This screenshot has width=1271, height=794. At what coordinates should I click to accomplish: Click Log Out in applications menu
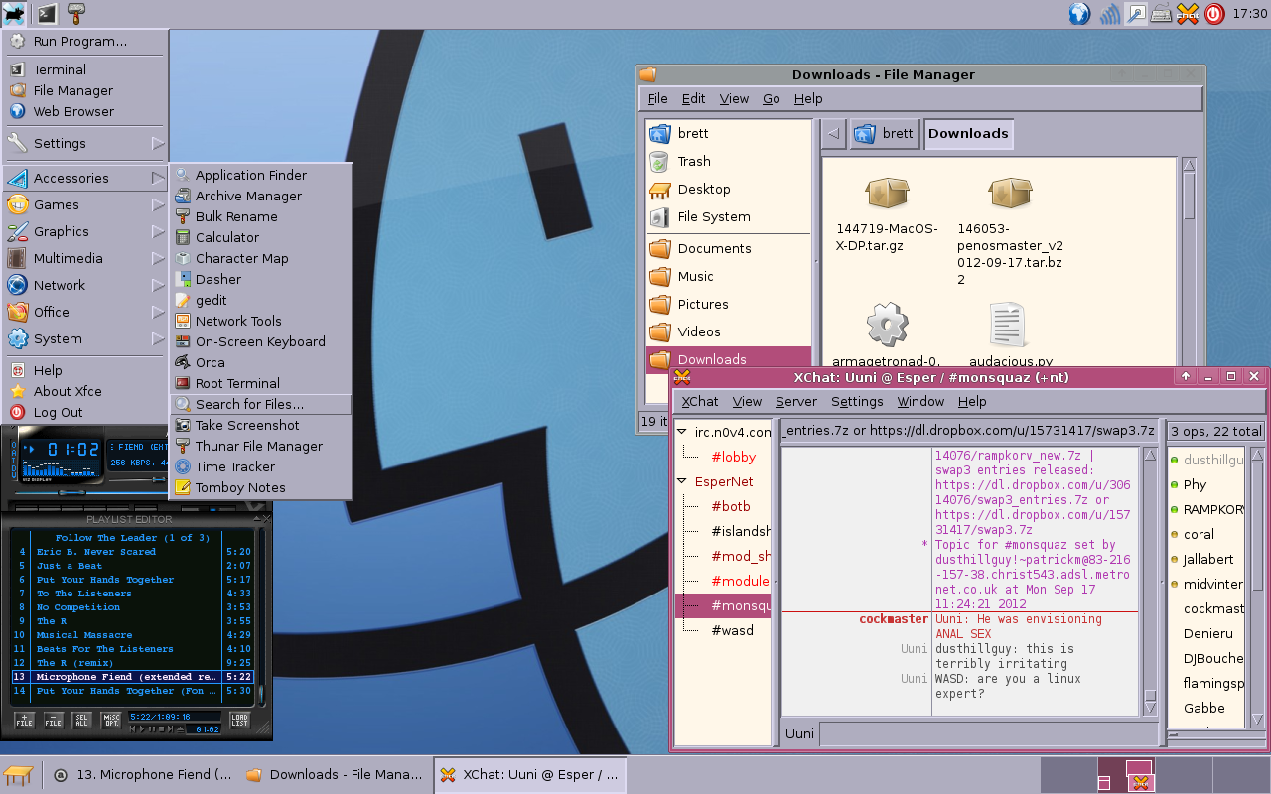pos(85,412)
